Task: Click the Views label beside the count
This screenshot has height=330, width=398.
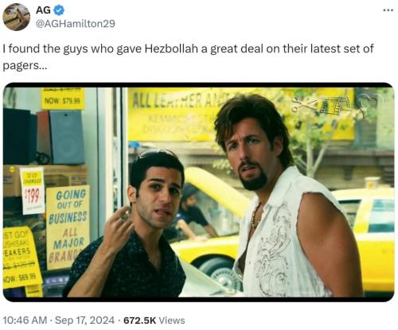Action: (172, 320)
